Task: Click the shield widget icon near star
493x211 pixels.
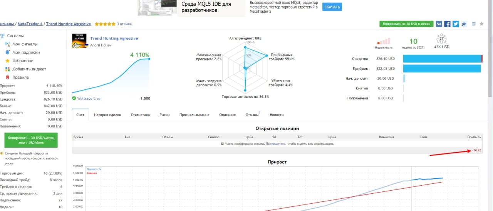Action: pos(473,24)
